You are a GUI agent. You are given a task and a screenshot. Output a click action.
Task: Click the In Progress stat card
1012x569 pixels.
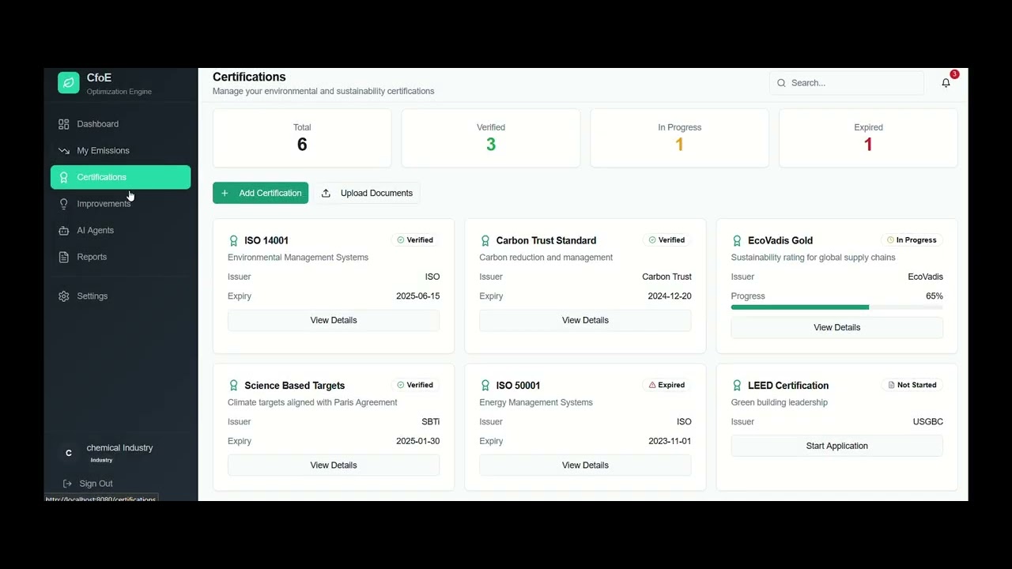(x=679, y=138)
